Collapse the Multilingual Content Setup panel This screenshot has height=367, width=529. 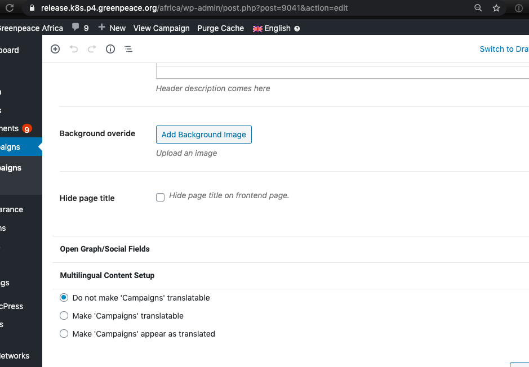[291, 276]
